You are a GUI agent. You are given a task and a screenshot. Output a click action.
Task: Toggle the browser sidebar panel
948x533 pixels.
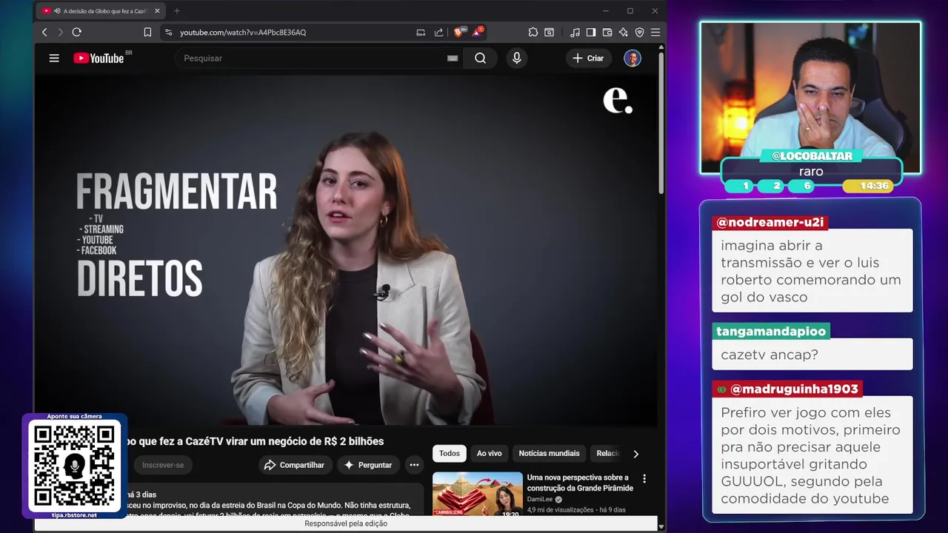pos(591,32)
